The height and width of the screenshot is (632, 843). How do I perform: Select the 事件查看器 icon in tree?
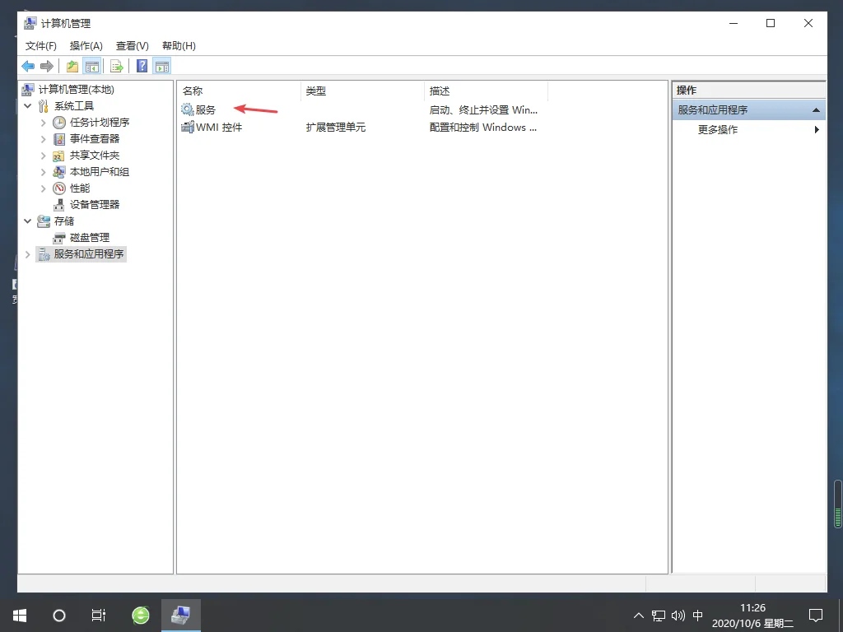tap(59, 139)
